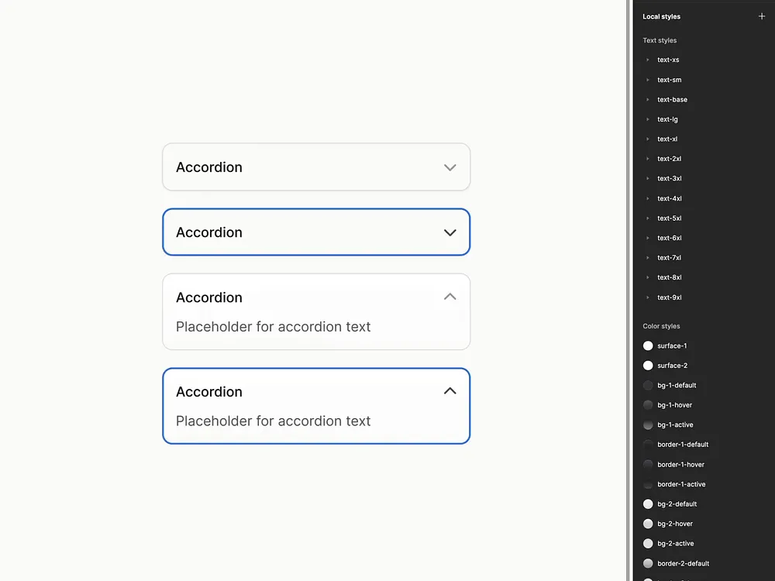Expand the text-xs text style entry
The height and width of the screenshot is (581, 775).
point(648,60)
